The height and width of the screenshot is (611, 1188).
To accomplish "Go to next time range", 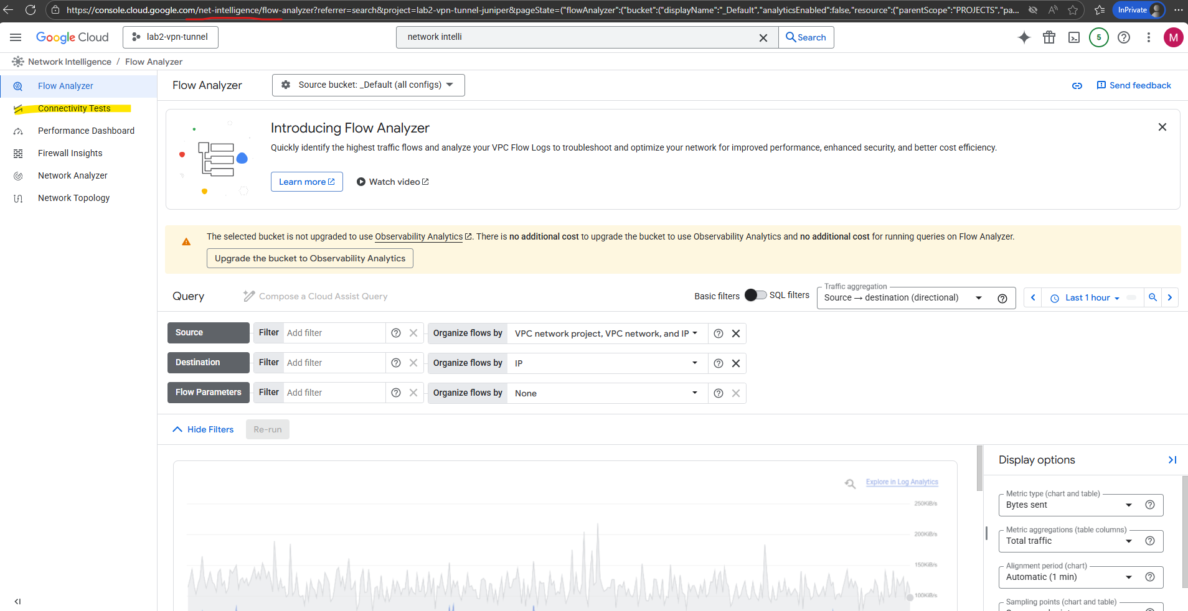I will 1170,297.
